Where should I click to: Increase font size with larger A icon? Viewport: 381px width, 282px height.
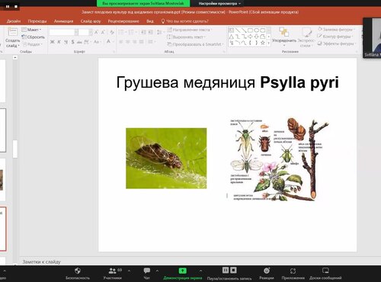96,32
